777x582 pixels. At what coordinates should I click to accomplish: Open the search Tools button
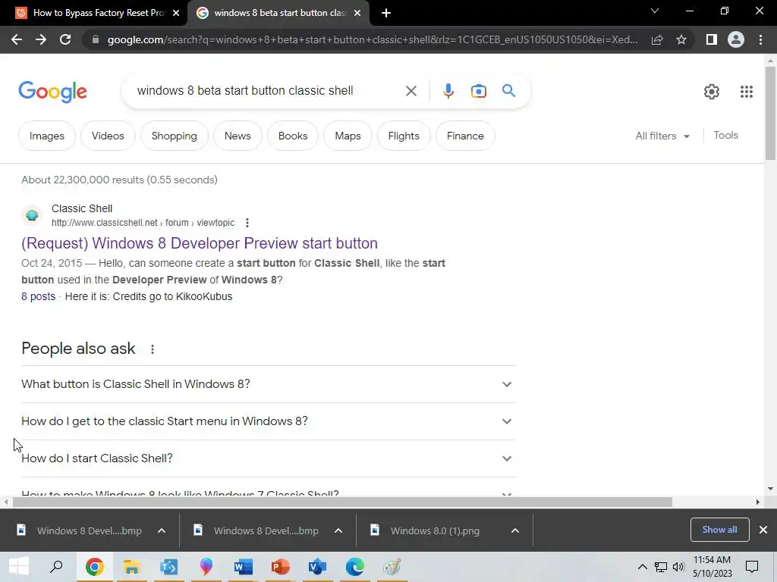tap(726, 135)
